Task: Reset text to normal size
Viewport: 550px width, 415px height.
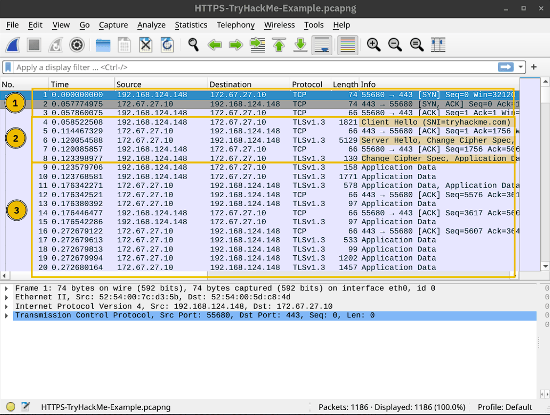Action: (417, 45)
